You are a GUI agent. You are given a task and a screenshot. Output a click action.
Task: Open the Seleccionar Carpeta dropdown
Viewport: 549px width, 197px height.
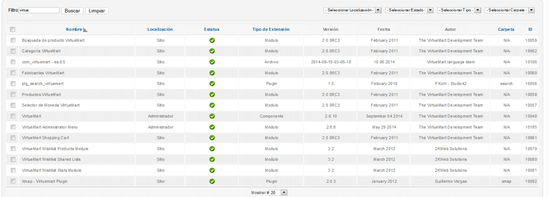(510, 10)
